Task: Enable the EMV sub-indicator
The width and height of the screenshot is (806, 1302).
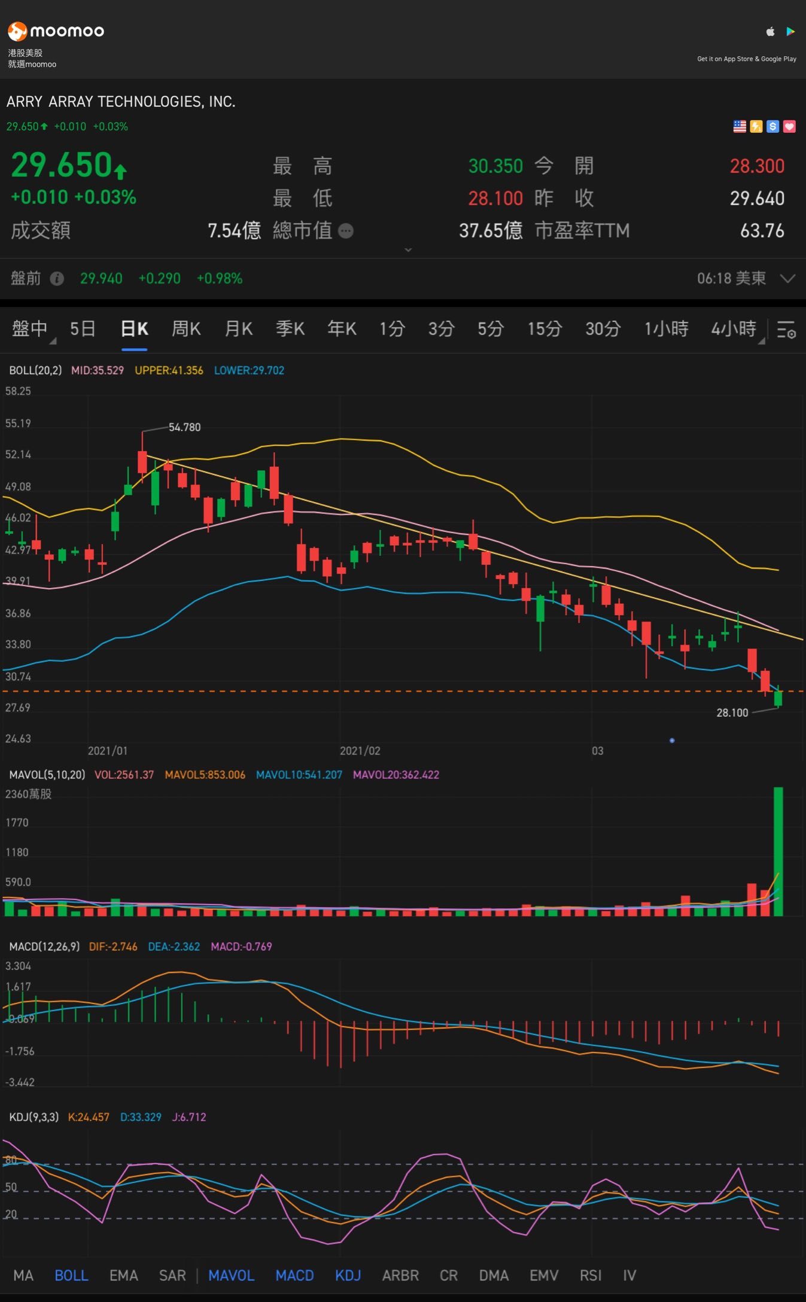Action: click(x=544, y=1275)
